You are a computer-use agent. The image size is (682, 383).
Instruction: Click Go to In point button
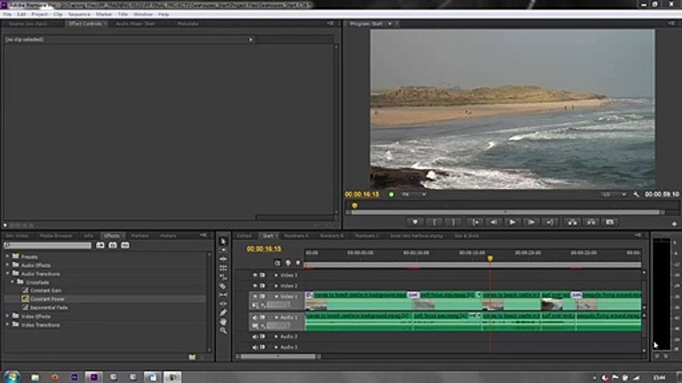click(x=474, y=222)
